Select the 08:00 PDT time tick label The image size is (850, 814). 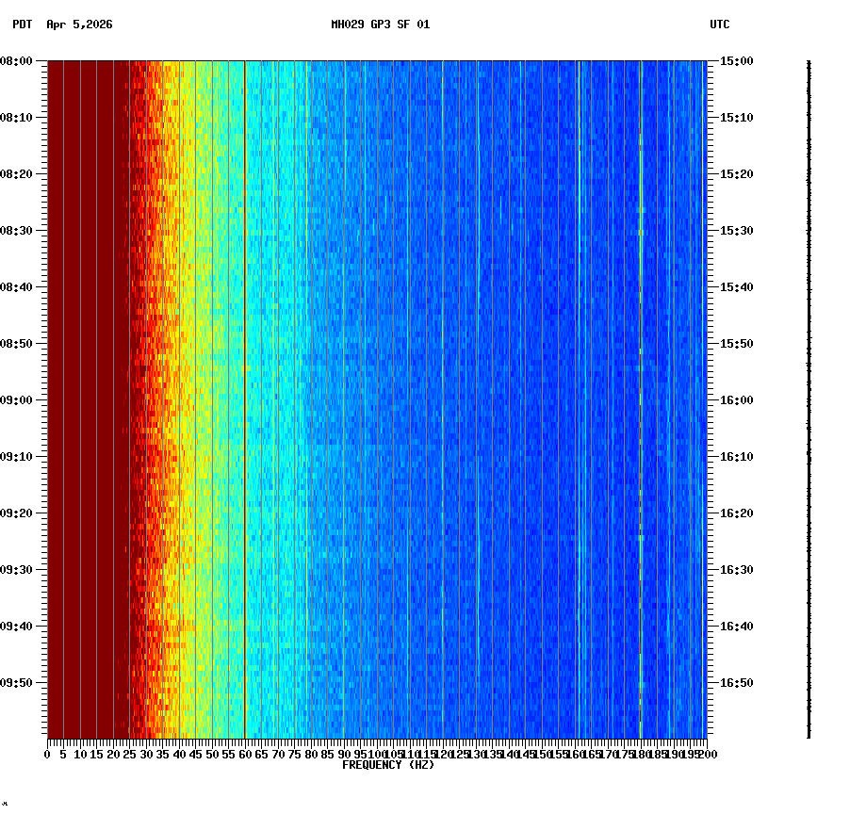(x=19, y=62)
